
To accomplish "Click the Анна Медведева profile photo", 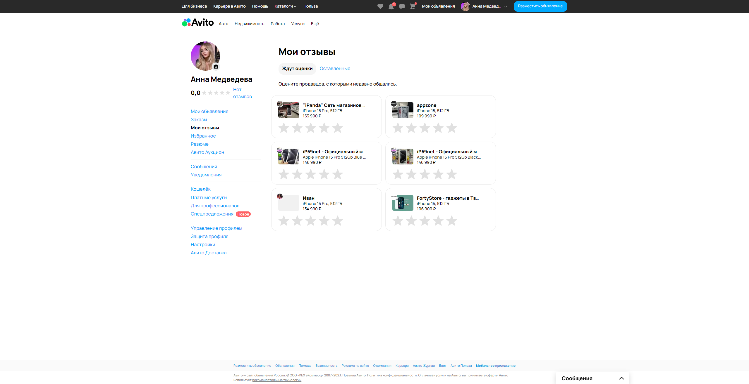I will pyautogui.click(x=205, y=56).
